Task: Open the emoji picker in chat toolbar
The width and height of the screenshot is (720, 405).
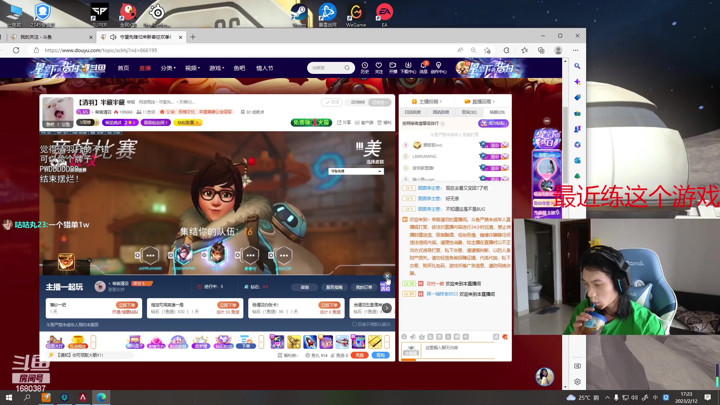Action: 404,337
